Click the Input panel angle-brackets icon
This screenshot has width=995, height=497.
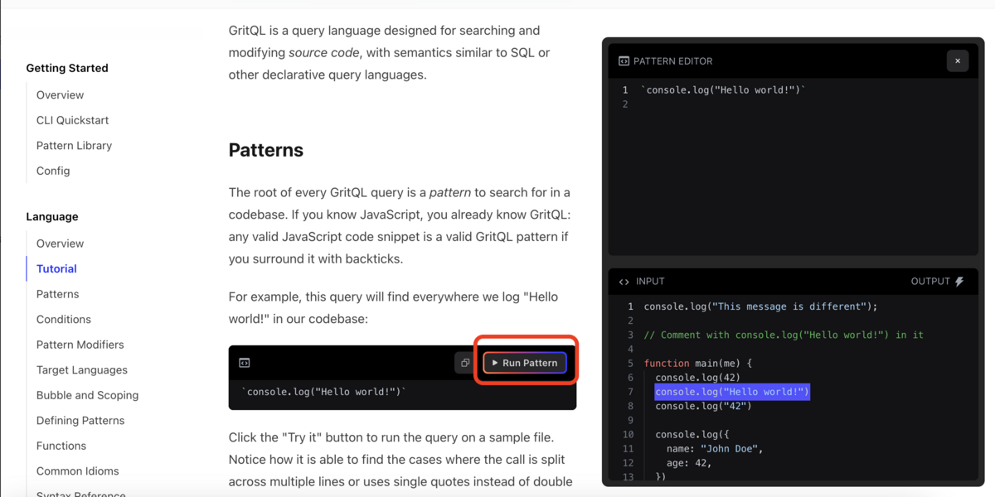click(x=624, y=282)
